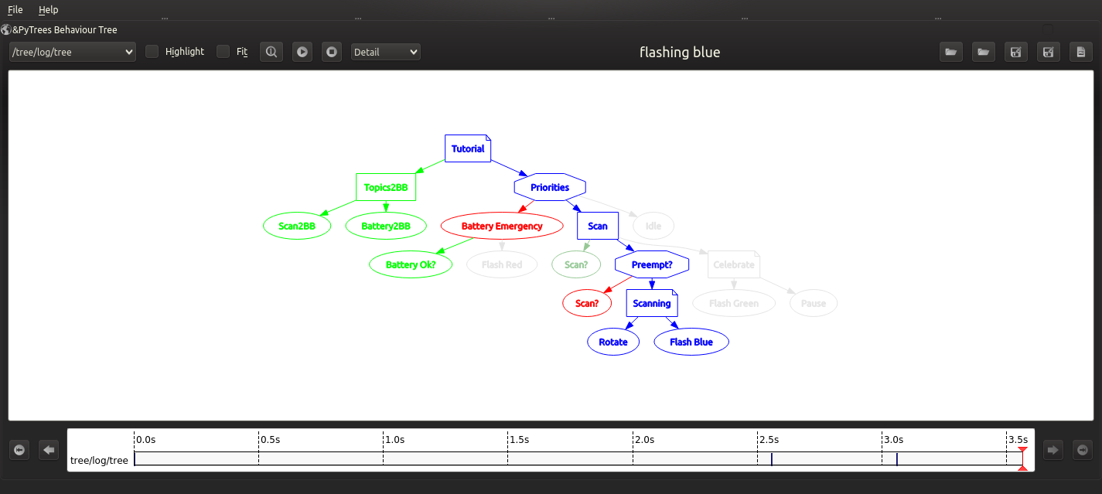Step back one message with left arrow
The width and height of the screenshot is (1102, 494).
[49, 450]
